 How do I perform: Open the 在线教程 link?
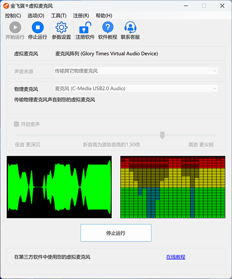176,257
